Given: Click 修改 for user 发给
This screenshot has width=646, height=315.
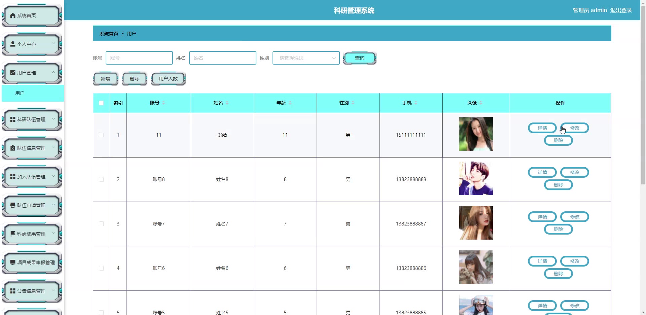Looking at the screenshot, I should (575, 128).
